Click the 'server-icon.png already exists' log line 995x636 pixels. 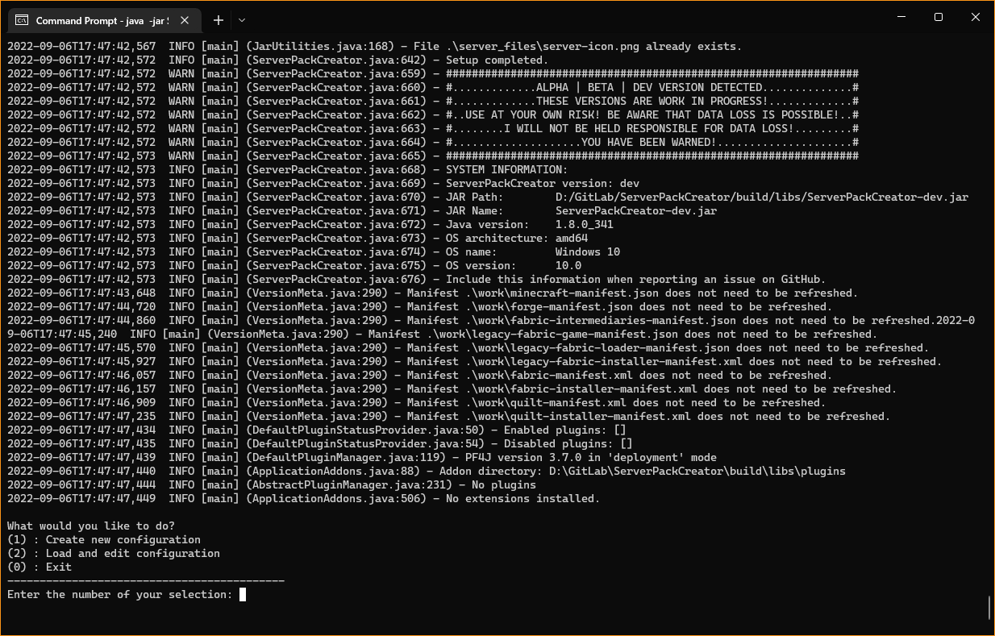(375, 47)
